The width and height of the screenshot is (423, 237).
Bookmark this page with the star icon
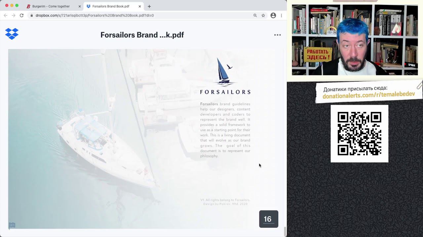tap(263, 15)
